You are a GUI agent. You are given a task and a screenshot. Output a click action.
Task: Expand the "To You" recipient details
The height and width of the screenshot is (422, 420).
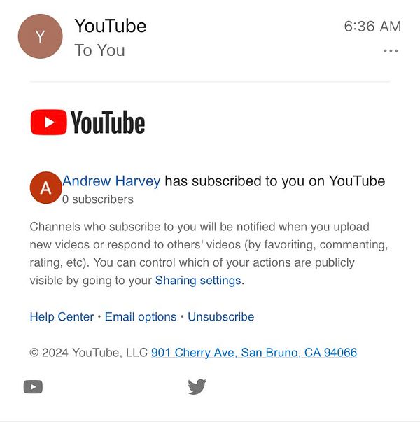[99, 50]
